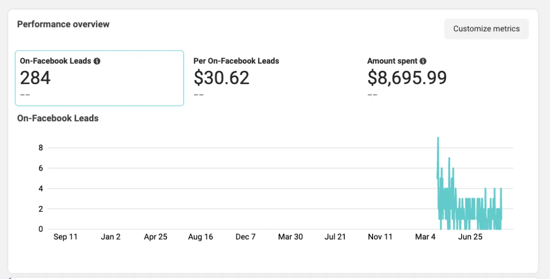Click the Jan 2 axis label
Image resolution: width=550 pixels, height=279 pixels.
pyautogui.click(x=110, y=237)
